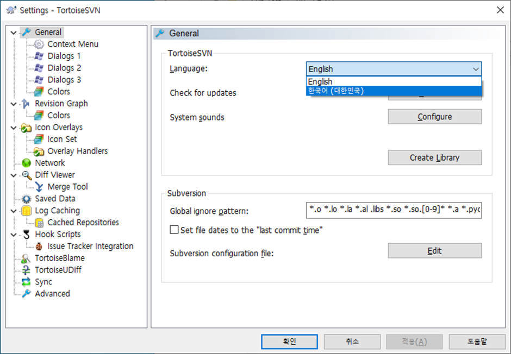Open Sync settings page

coord(43,282)
